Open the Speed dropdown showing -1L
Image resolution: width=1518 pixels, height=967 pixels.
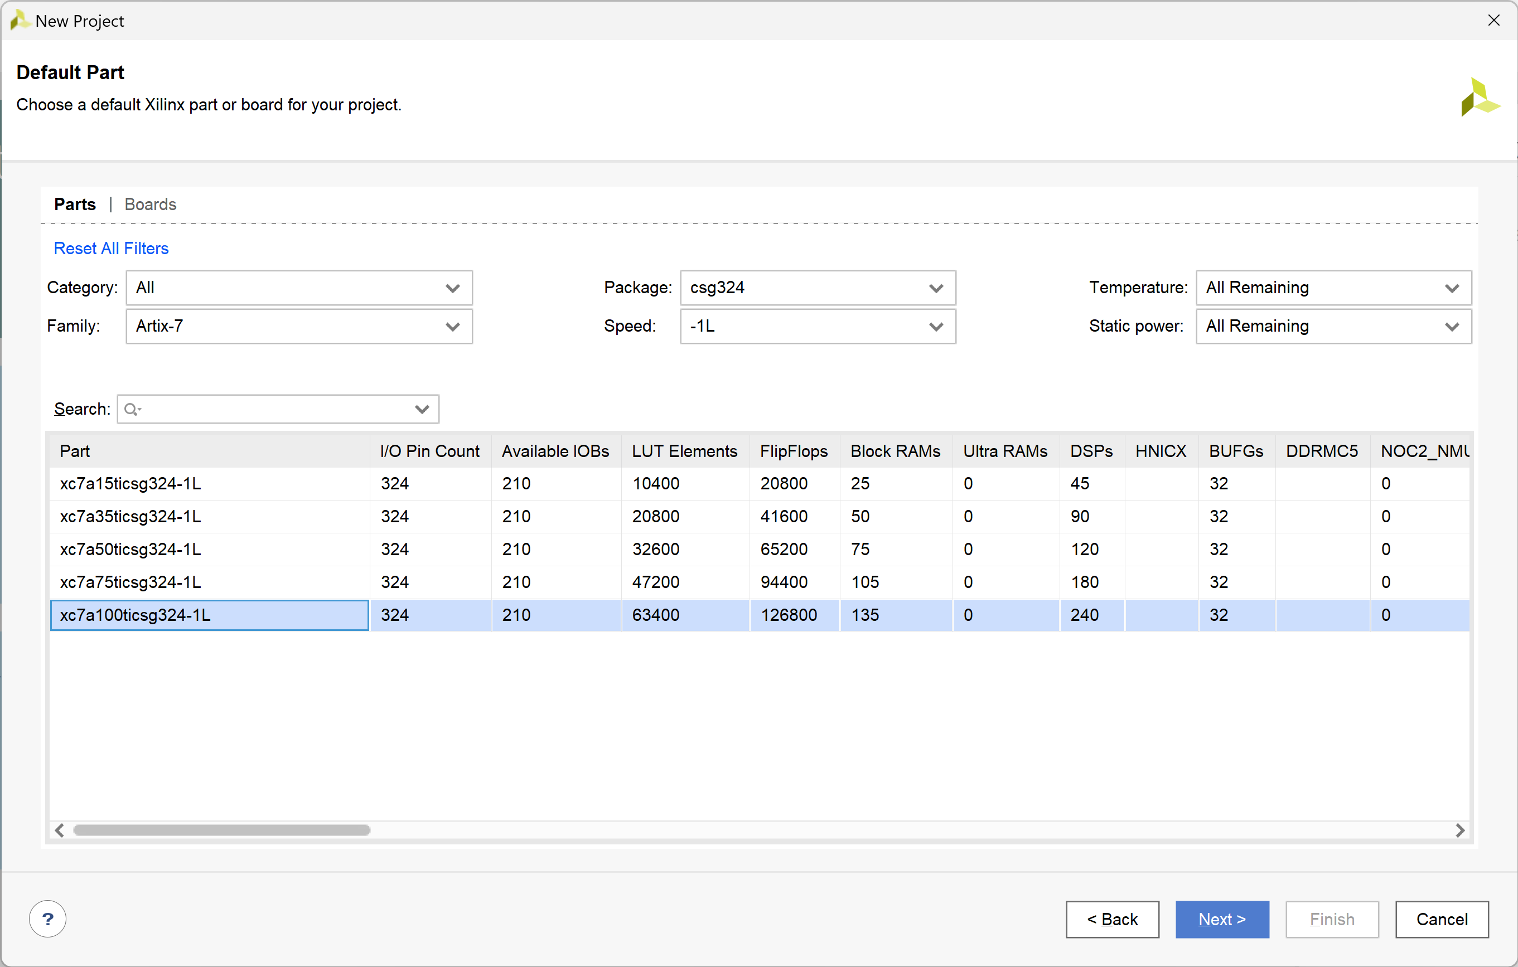click(818, 326)
